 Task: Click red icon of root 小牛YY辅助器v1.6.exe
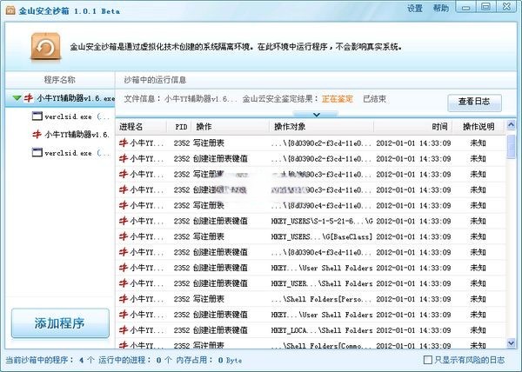pos(29,98)
